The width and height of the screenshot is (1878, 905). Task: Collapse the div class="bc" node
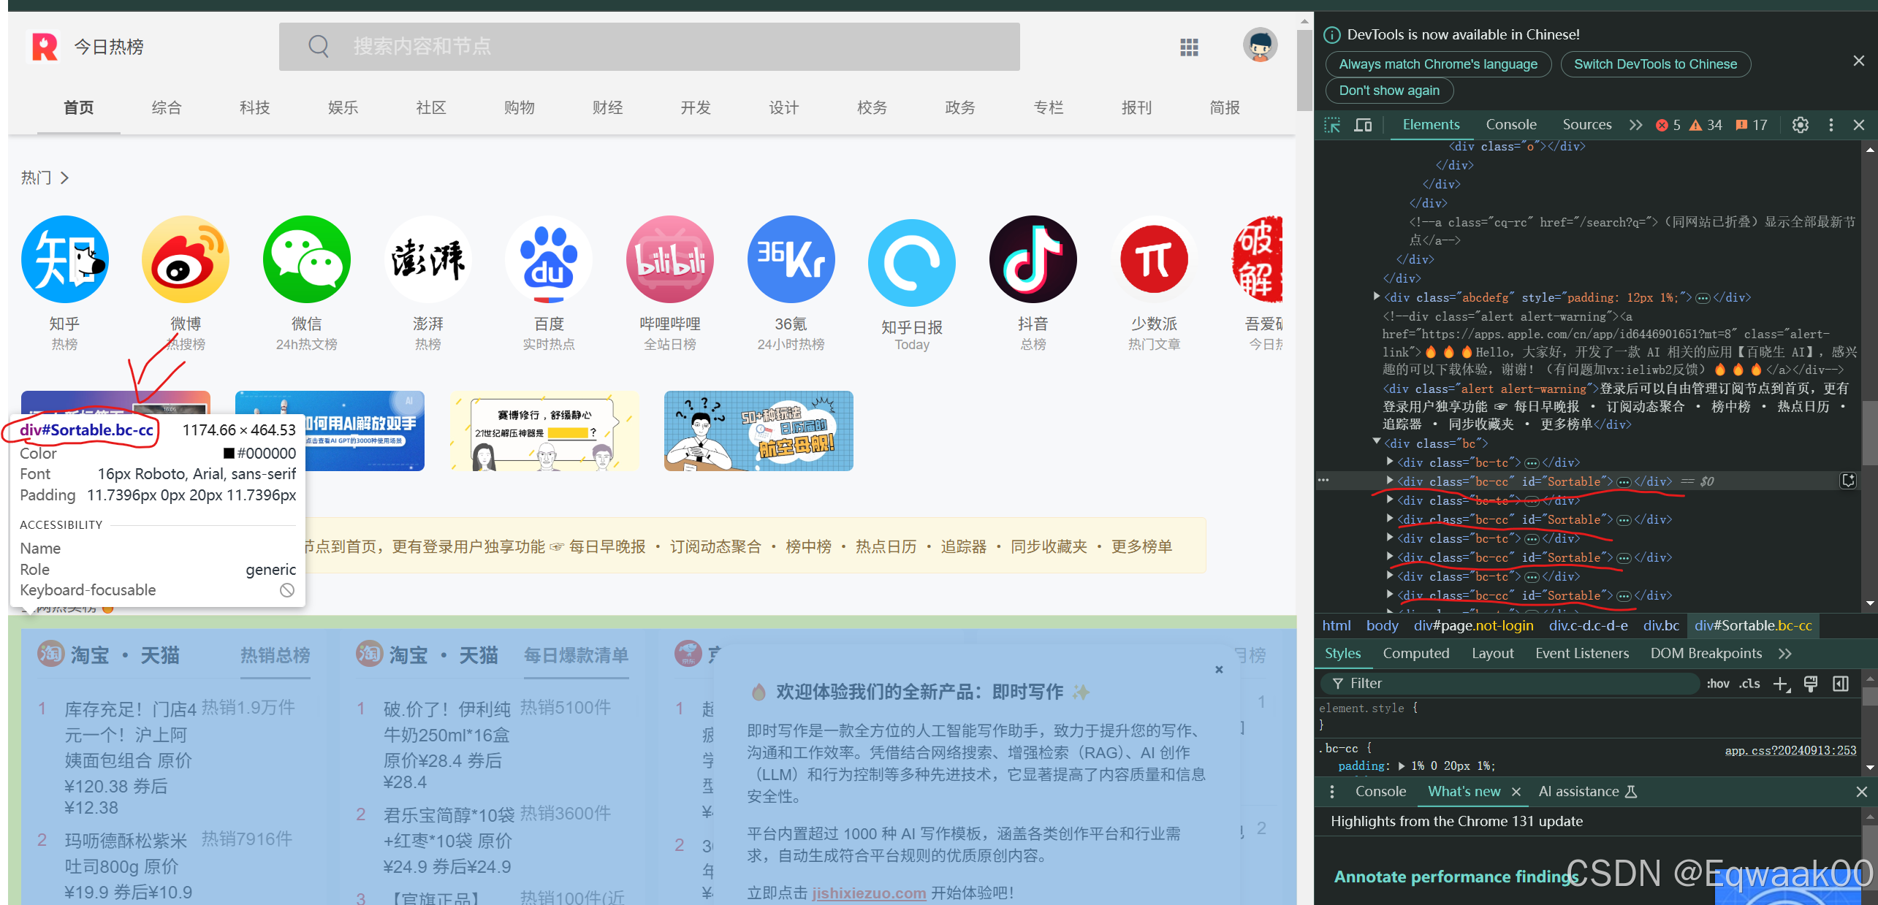tap(1377, 442)
